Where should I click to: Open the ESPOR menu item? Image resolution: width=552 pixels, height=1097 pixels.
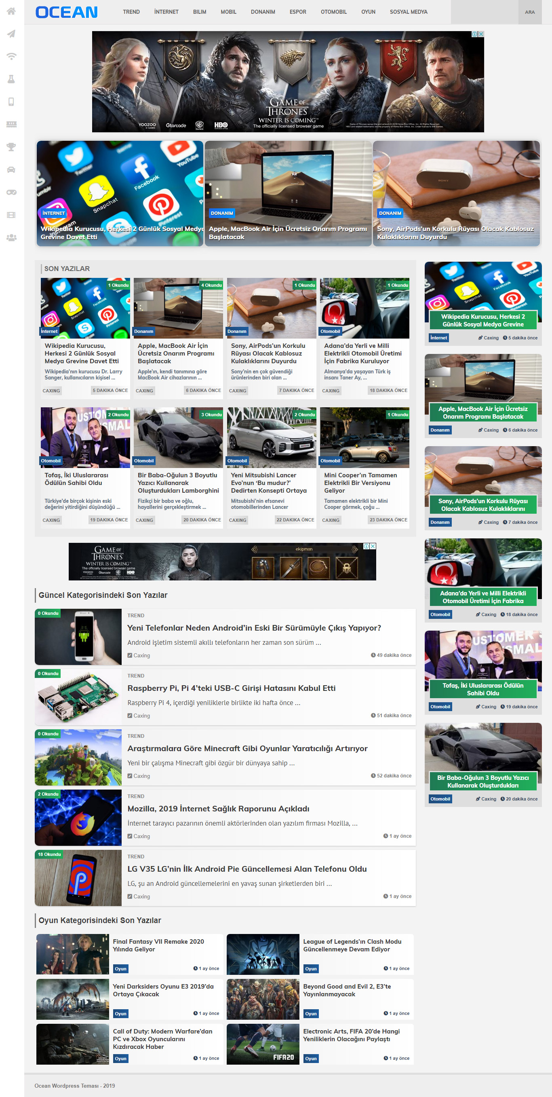pyautogui.click(x=298, y=12)
